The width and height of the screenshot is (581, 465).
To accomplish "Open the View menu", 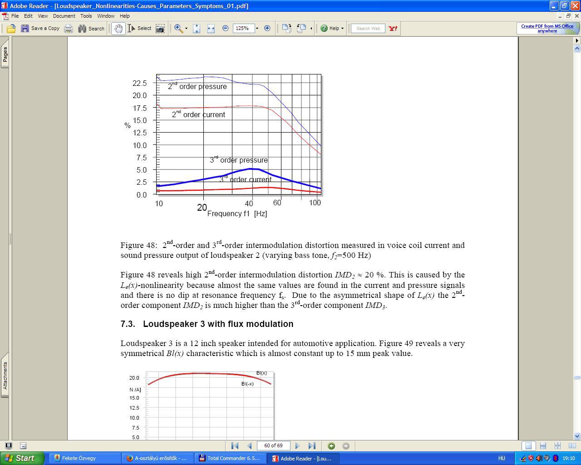I will point(43,16).
